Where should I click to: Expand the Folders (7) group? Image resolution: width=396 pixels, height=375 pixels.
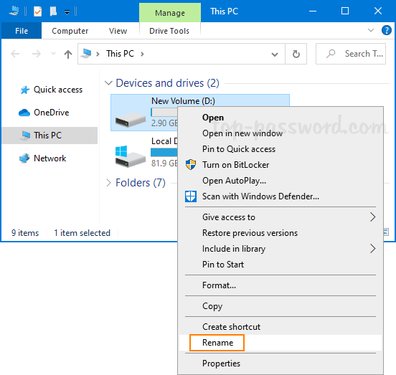108,183
